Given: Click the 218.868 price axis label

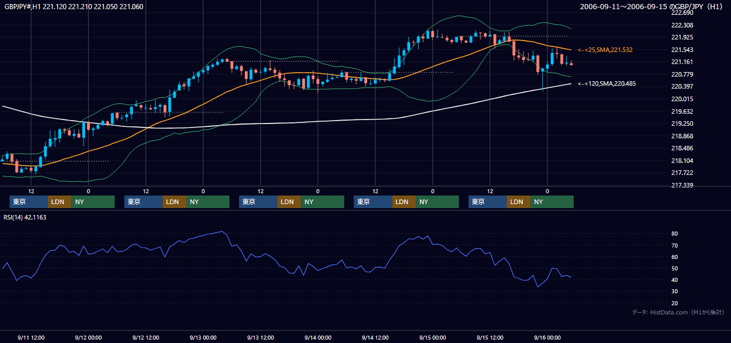Looking at the screenshot, I should (682, 136).
